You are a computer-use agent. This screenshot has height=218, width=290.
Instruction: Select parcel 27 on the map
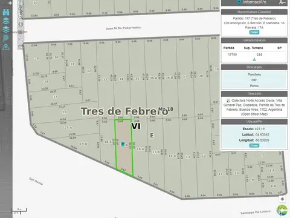click(x=55, y=97)
